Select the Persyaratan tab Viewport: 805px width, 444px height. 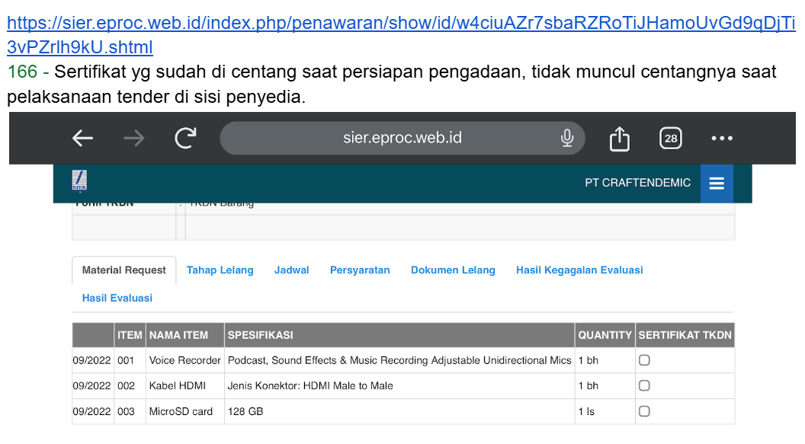[x=360, y=270]
